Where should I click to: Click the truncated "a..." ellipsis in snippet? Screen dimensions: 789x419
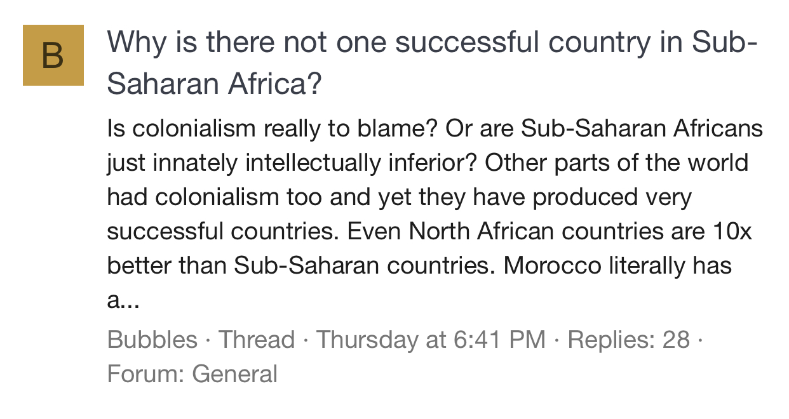[123, 300]
